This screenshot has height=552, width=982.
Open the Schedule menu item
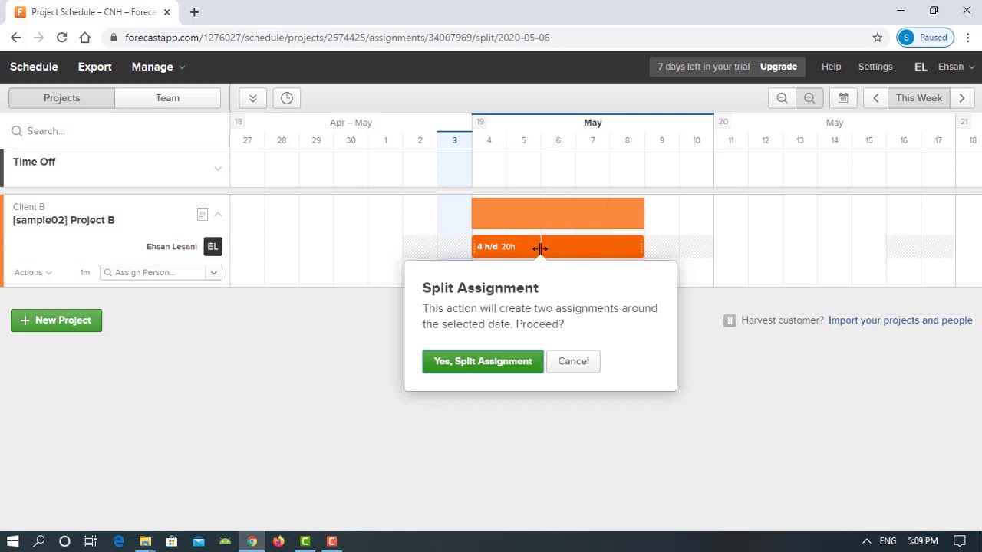point(34,67)
